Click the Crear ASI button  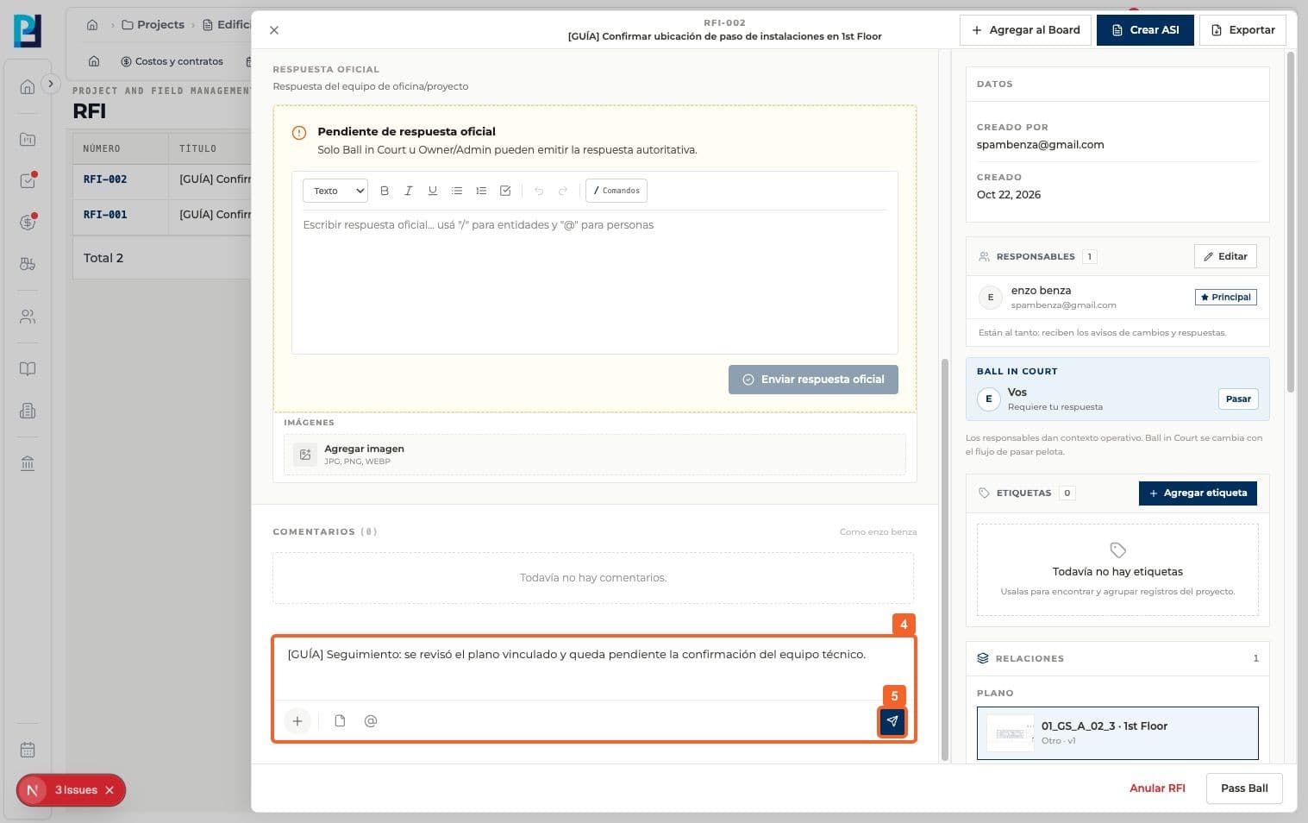click(1145, 30)
